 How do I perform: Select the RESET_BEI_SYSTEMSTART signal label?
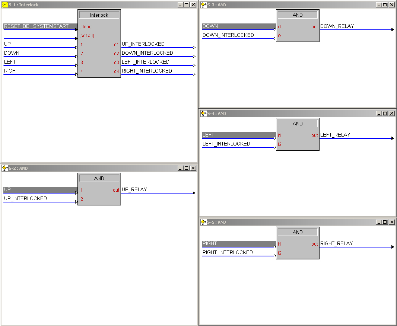click(x=36, y=26)
